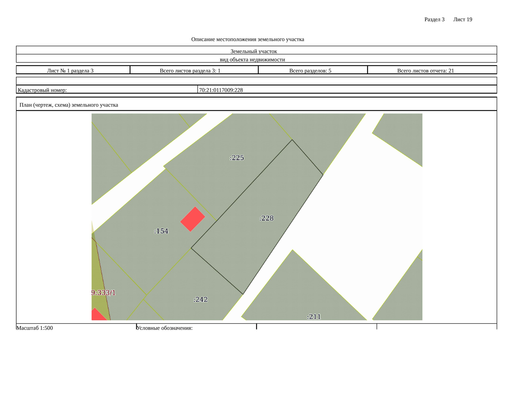This screenshot has width=513, height=396.
Task: Select parcel label :228 on the map
Action: [266, 218]
